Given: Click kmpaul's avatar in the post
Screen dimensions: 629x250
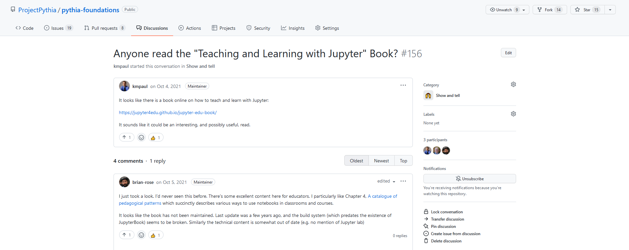Looking at the screenshot, I should [124, 86].
